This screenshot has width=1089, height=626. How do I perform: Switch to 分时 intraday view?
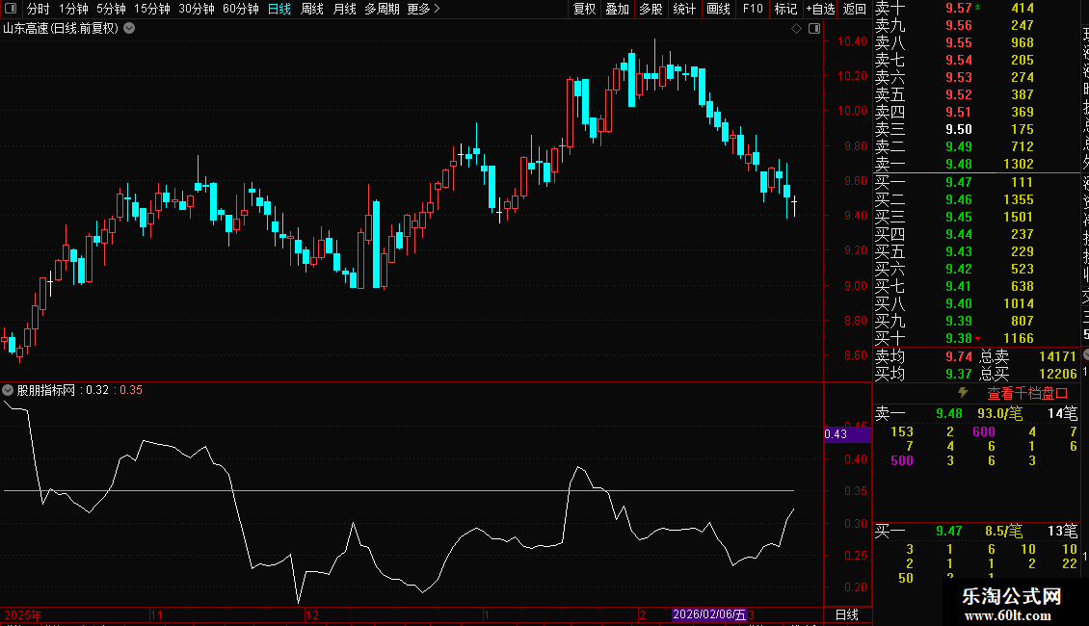(x=38, y=9)
